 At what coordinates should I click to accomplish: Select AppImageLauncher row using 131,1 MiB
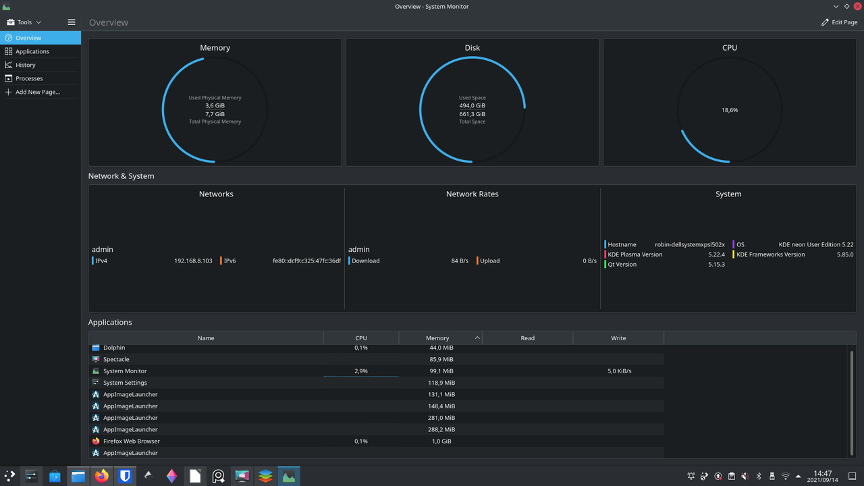(x=376, y=394)
